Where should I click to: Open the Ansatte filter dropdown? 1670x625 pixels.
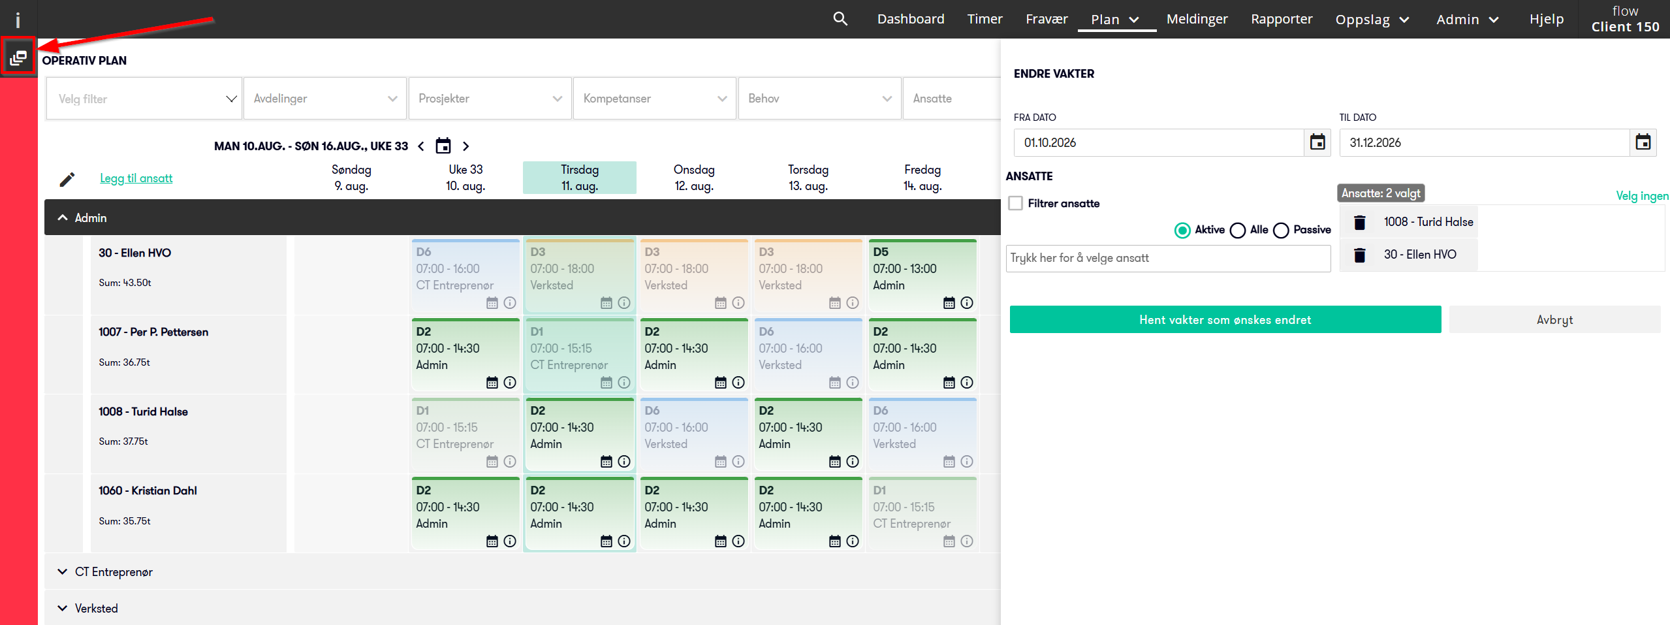tap(952, 99)
